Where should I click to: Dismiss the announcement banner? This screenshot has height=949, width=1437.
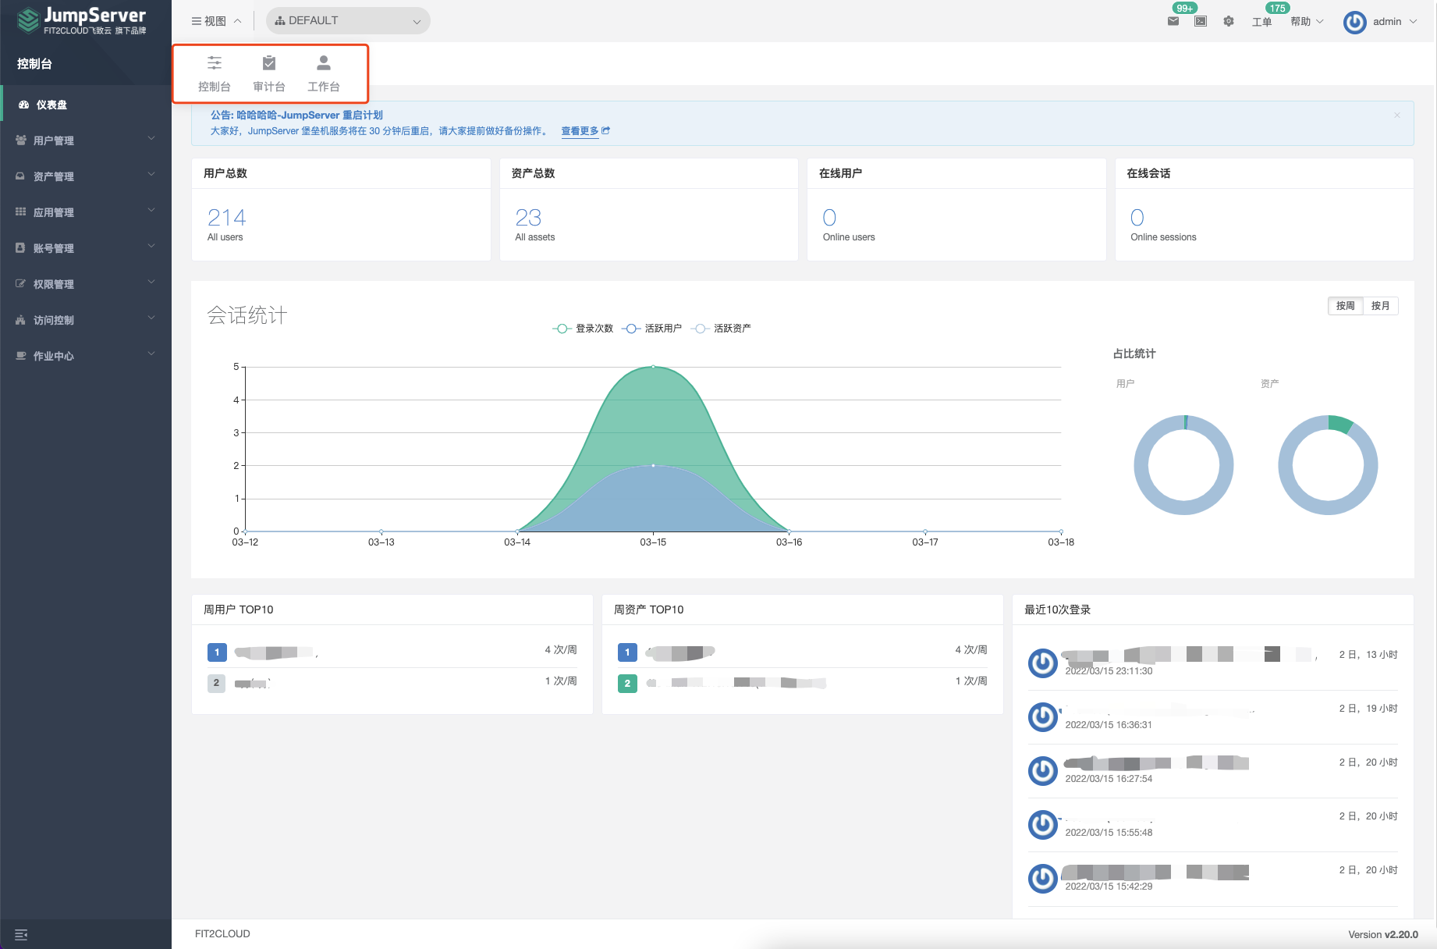1396,116
